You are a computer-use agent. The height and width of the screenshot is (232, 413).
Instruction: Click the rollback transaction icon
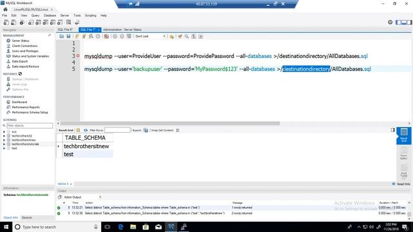pos(122,36)
